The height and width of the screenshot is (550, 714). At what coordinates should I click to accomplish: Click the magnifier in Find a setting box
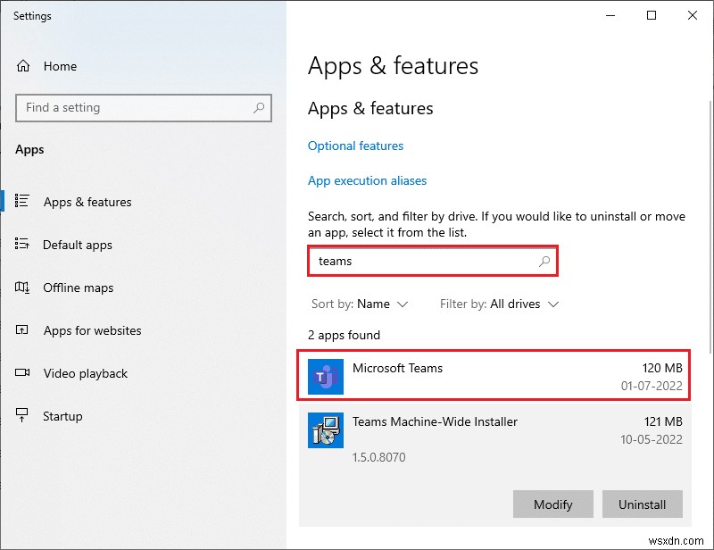tap(258, 107)
